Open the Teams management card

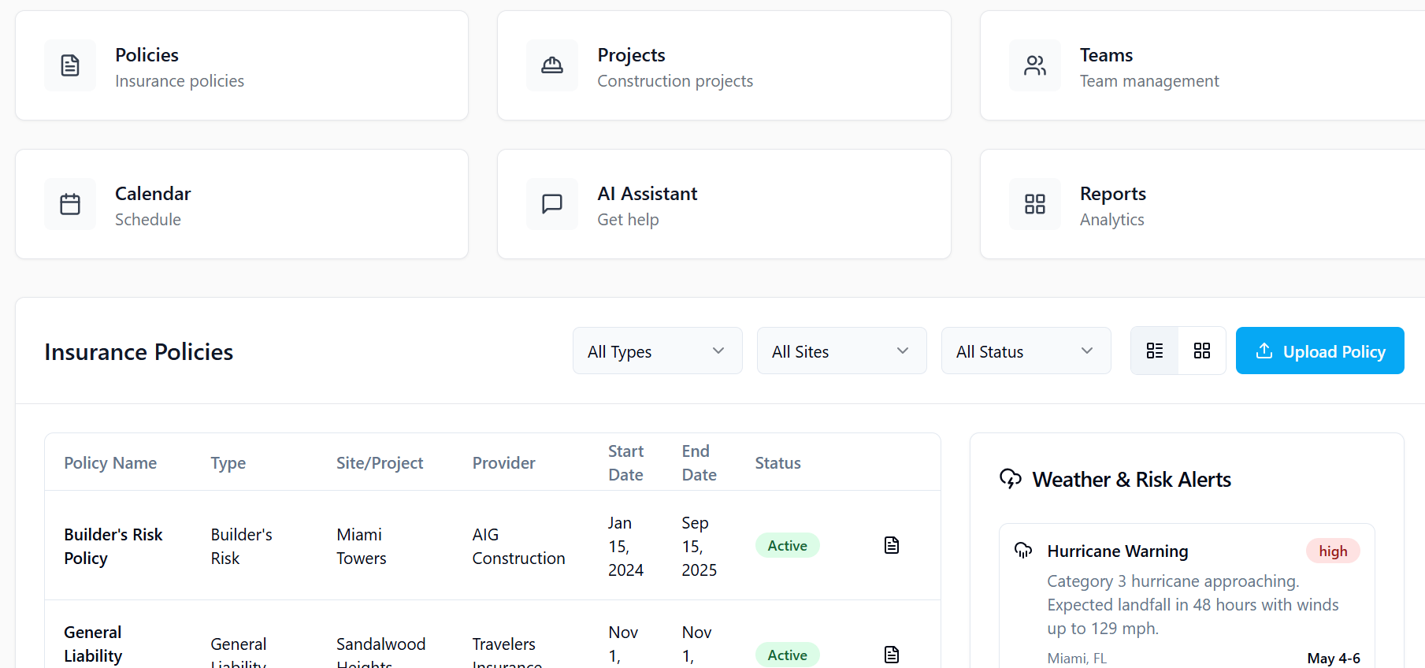click(1203, 65)
